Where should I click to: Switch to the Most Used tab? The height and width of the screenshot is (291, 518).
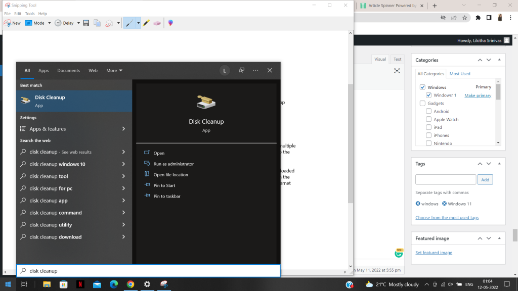point(459,73)
